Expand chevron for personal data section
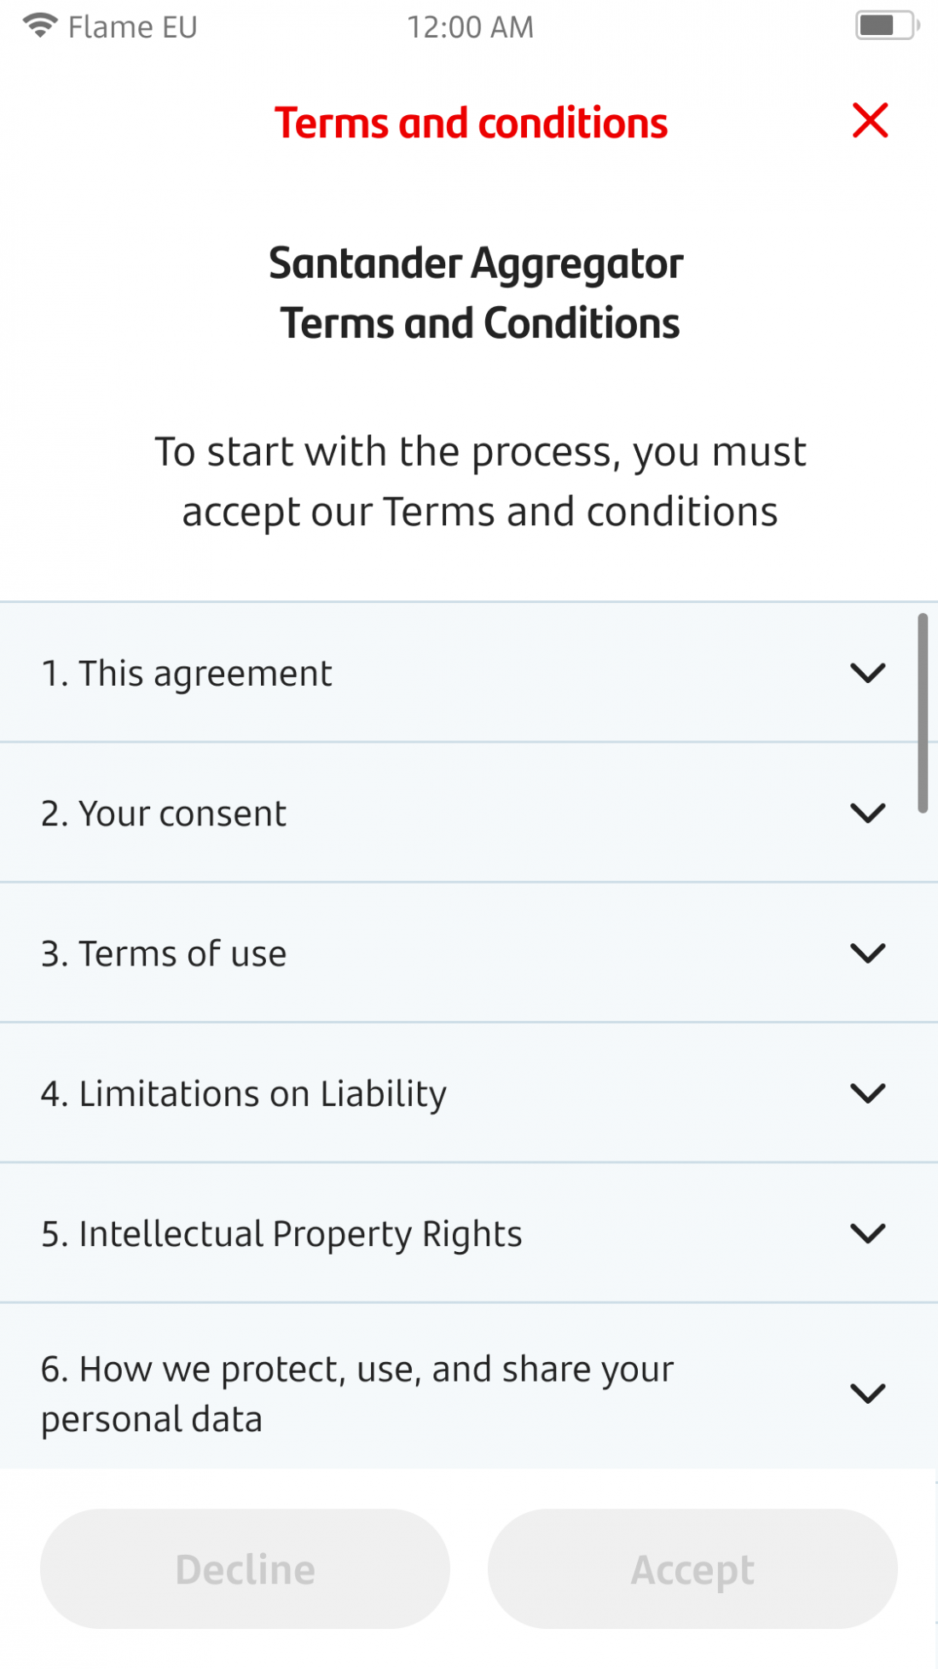Image resolution: width=938 pixels, height=1669 pixels. [868, 1394]
